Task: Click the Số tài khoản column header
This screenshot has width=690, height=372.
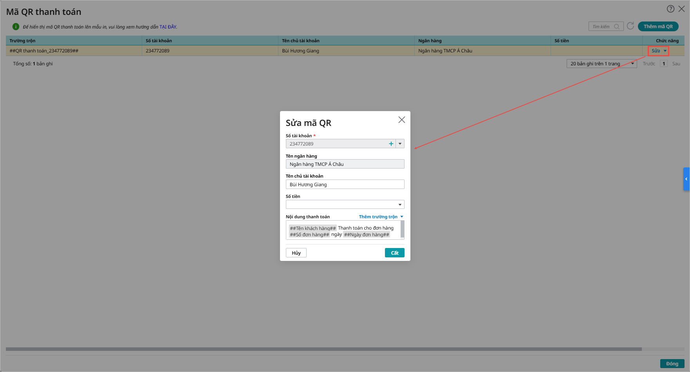Action: (210, 41)
